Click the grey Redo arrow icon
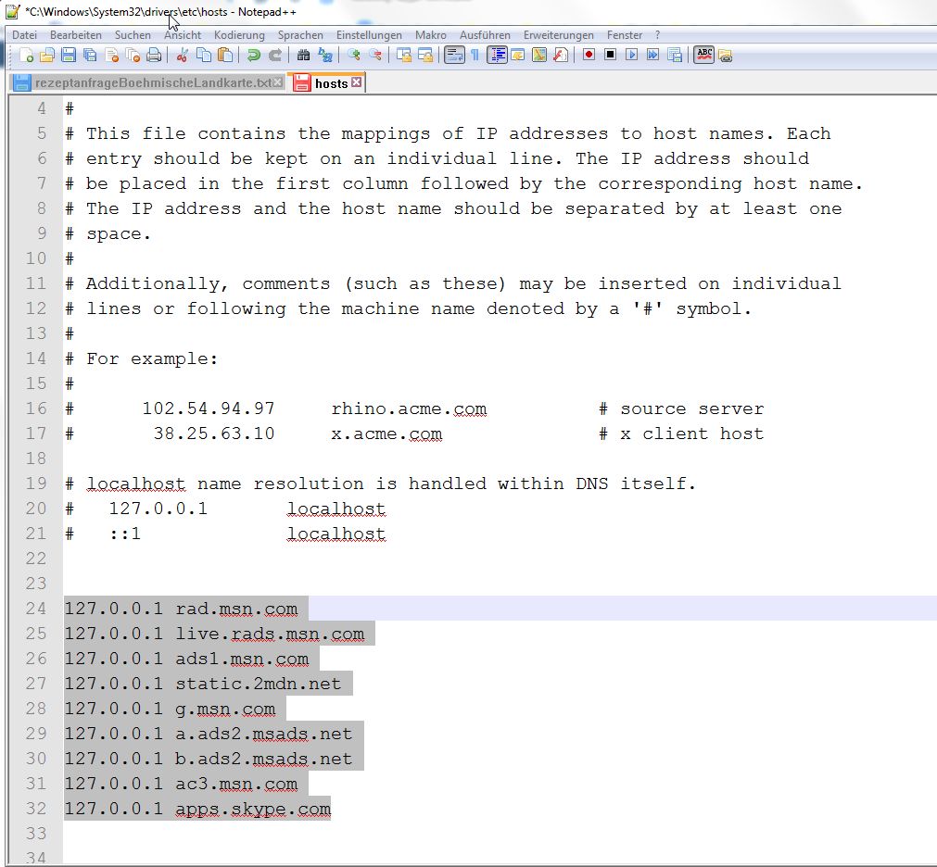 (x=275, y=56)
